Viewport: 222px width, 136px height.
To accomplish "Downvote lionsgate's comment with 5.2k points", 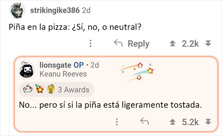I will (208, 122).
